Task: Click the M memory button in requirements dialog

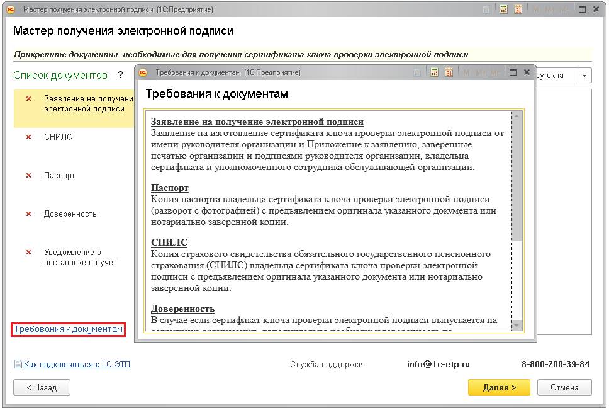Action: (x=466, y=72)
